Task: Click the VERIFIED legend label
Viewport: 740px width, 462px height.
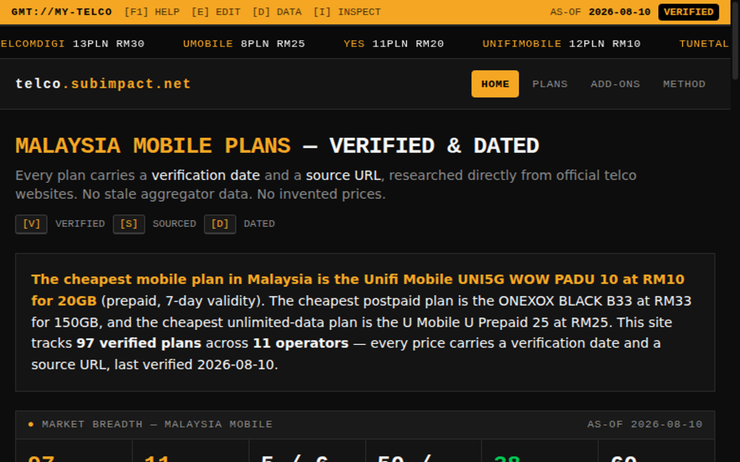Action: (x=80, y=224)
